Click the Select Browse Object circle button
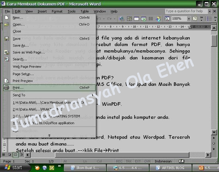The height and width of the screenshot is (172, 219). point(214,143)
